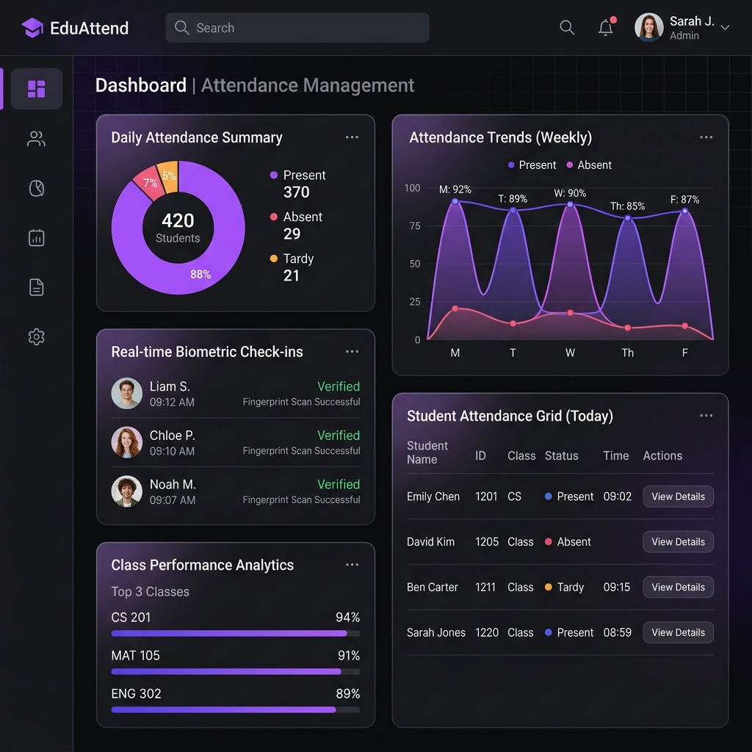752x752 pixels.
Task: Open the dashboard grid icon in sidebar
Action: click(37, 89)
